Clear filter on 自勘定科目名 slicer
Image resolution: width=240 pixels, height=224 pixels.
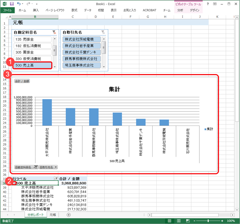click(x=54, y=32)
